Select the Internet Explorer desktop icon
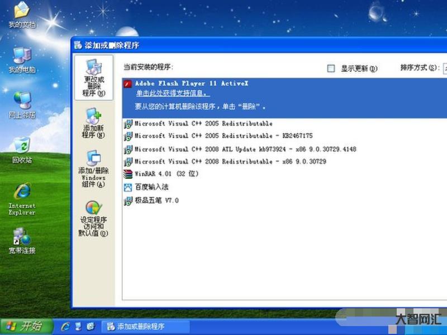447x335 pixels. pyautogui.click(x=22, y=198)
